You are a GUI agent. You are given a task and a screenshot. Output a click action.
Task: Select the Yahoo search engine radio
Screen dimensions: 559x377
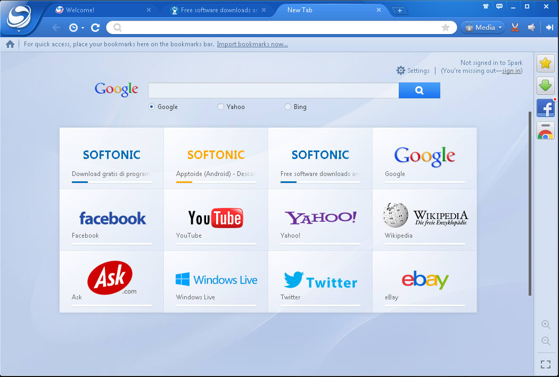(x=220, y=107)
